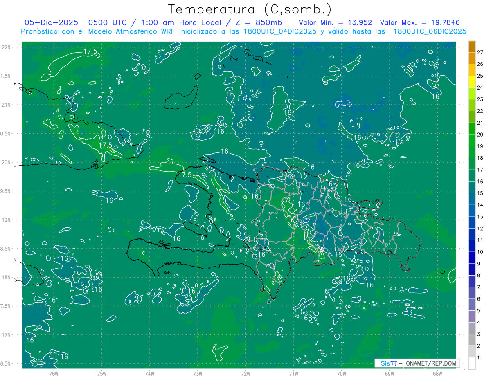Click the yellow colorbar swatch between 24 and 25

[x=472, y=81]
